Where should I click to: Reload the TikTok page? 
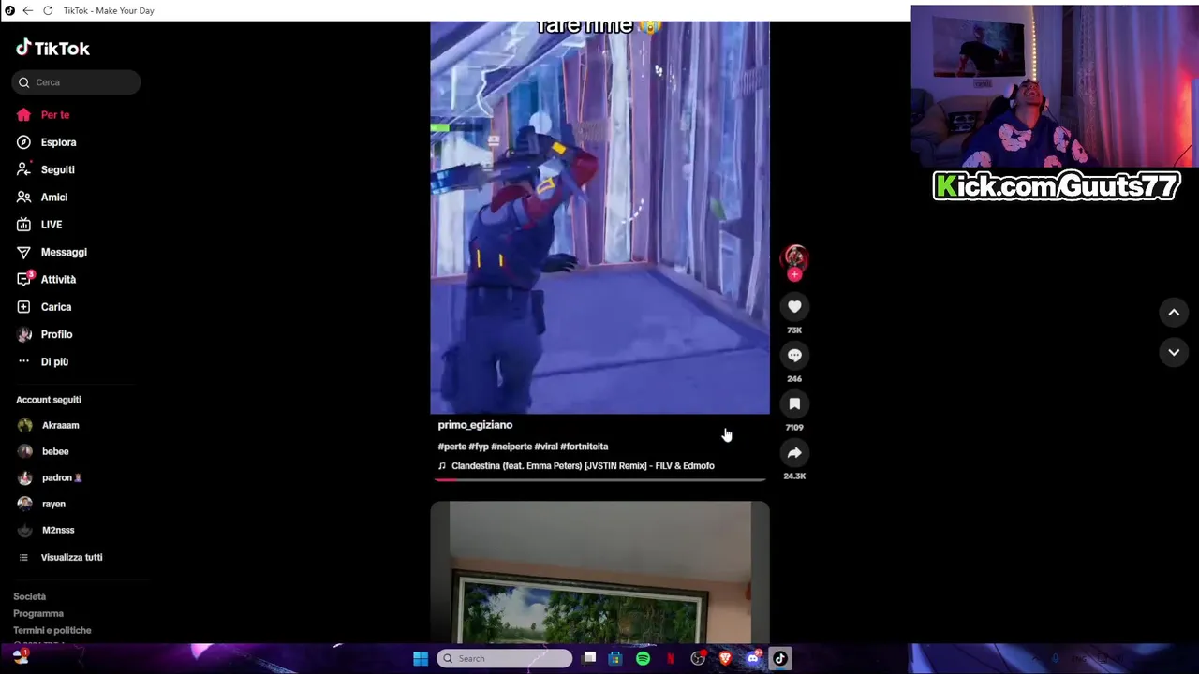tap(48, 10)
